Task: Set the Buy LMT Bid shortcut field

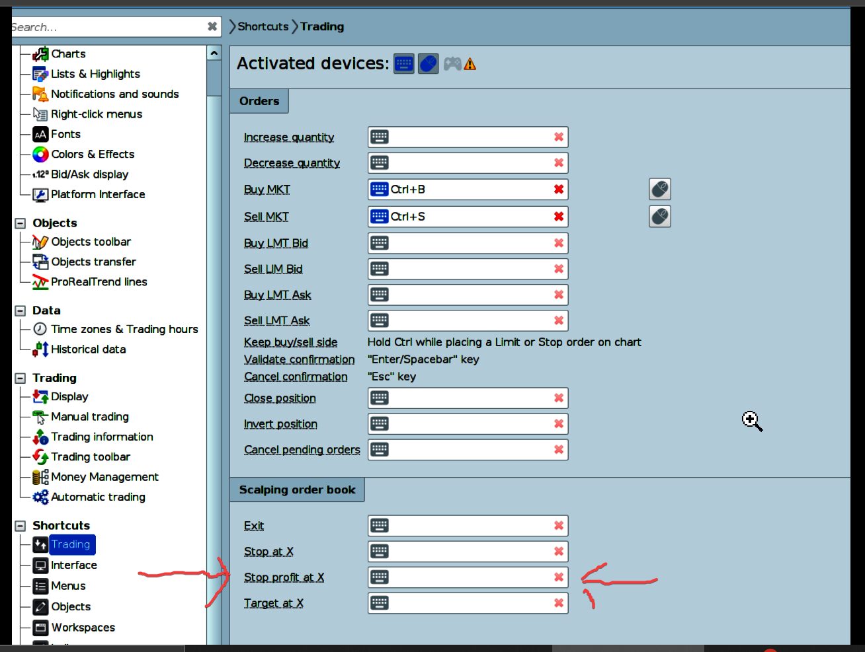Action: tap(468, 243)
